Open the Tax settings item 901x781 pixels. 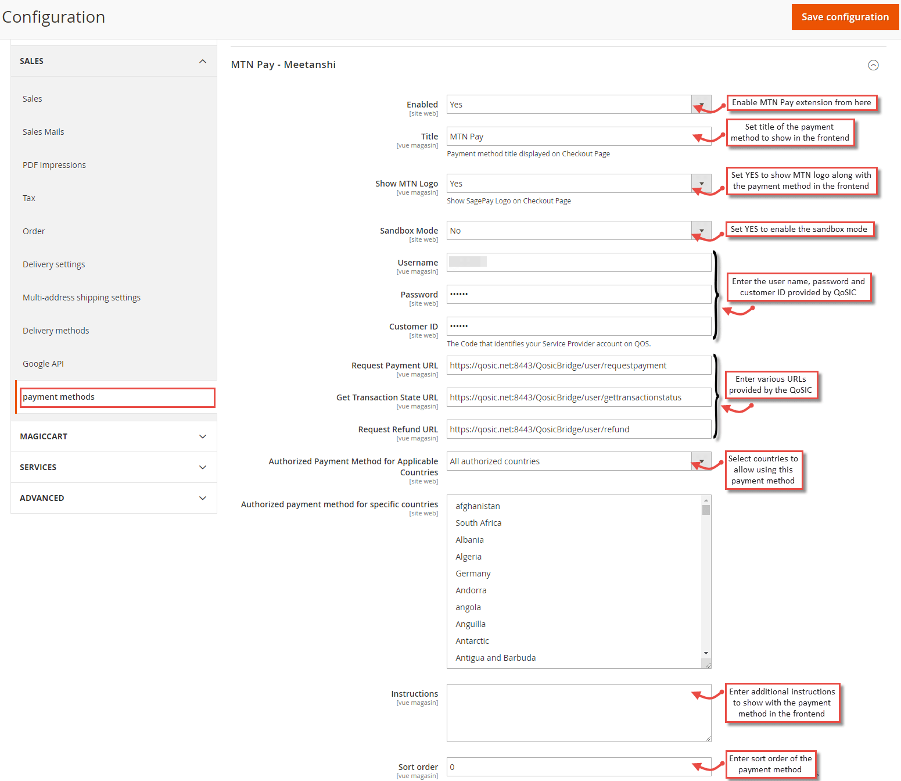click(29, 198)
